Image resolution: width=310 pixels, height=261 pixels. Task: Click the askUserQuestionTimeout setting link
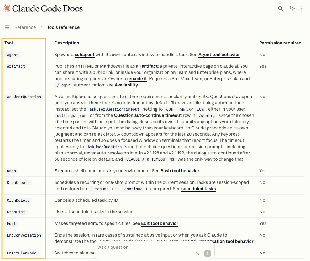coord(114,109)
